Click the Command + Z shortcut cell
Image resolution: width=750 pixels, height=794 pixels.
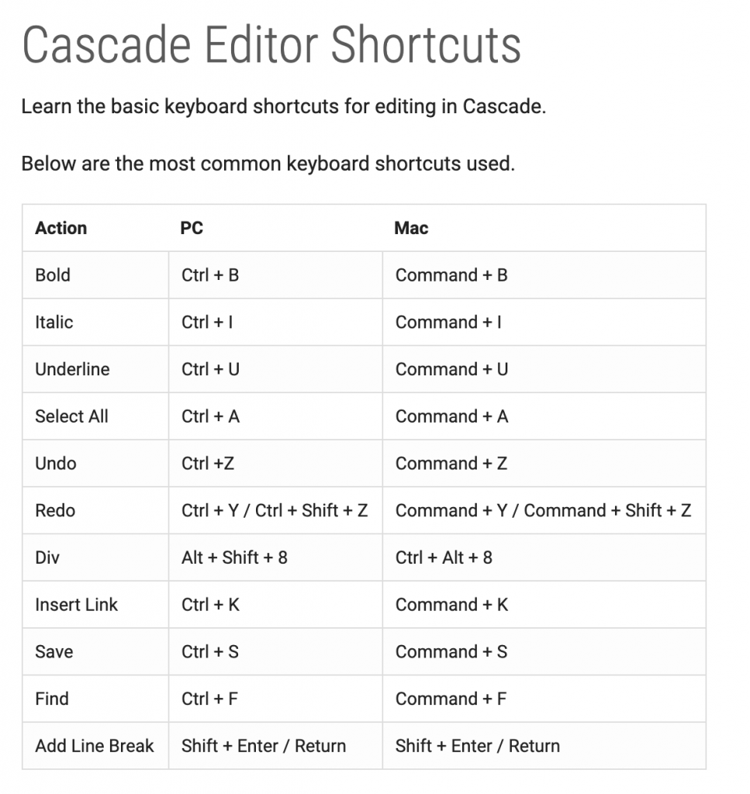[x=544, y=464]
